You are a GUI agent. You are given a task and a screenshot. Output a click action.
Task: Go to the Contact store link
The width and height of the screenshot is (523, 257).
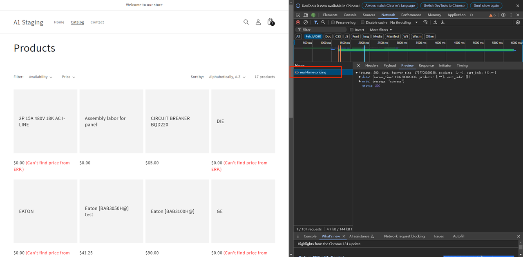pyautogui.click(x=97, y=22)
